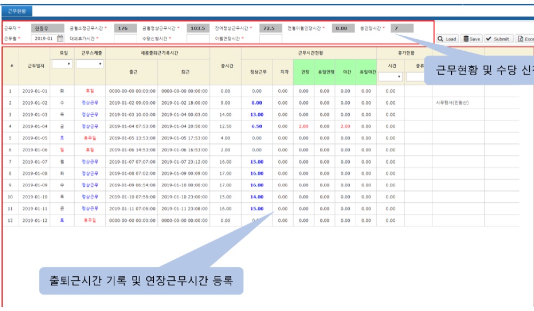The width and height of the screenshot is (534, 311).
Task: Open the calendar picker beside 2019-01
Action: pos(60,38)
